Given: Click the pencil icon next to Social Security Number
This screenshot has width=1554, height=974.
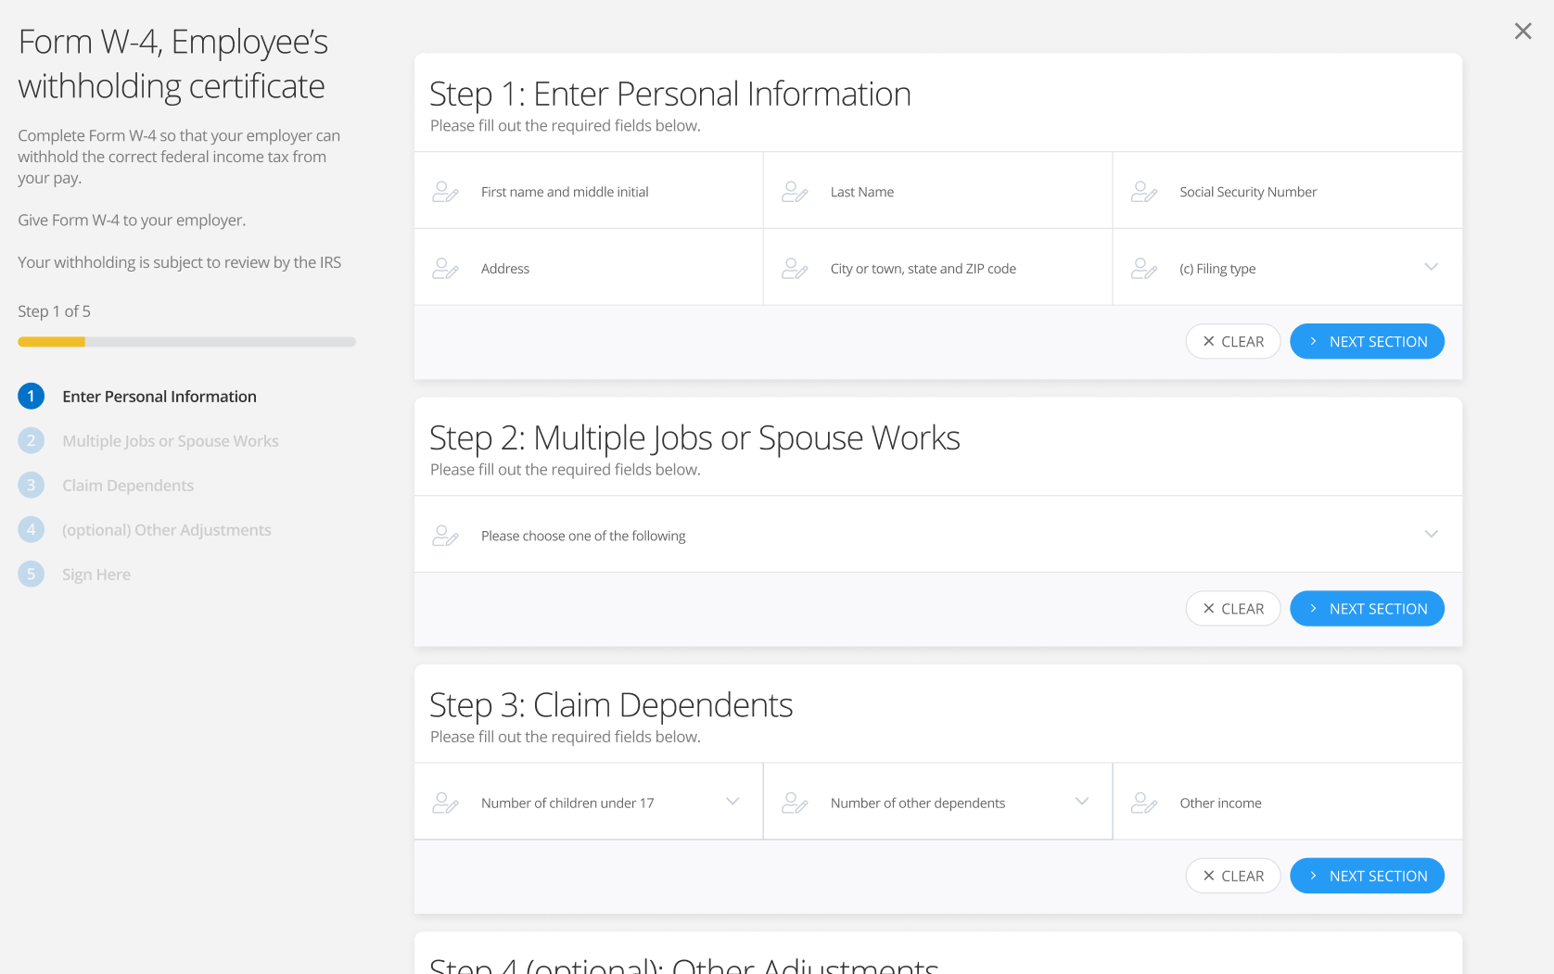Looking at the screenshot, I should click(1143, 191).
